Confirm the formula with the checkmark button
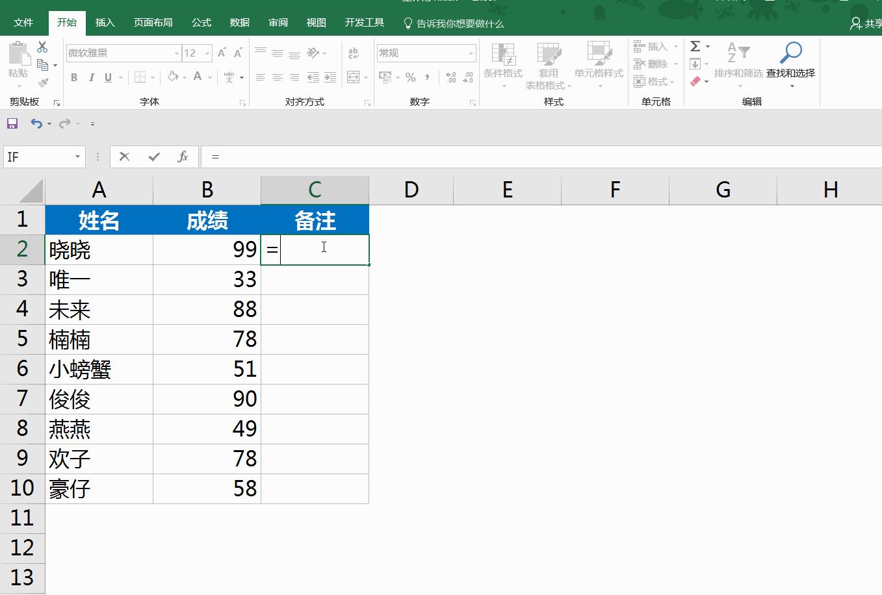The image size is (882, 595). 153,157
